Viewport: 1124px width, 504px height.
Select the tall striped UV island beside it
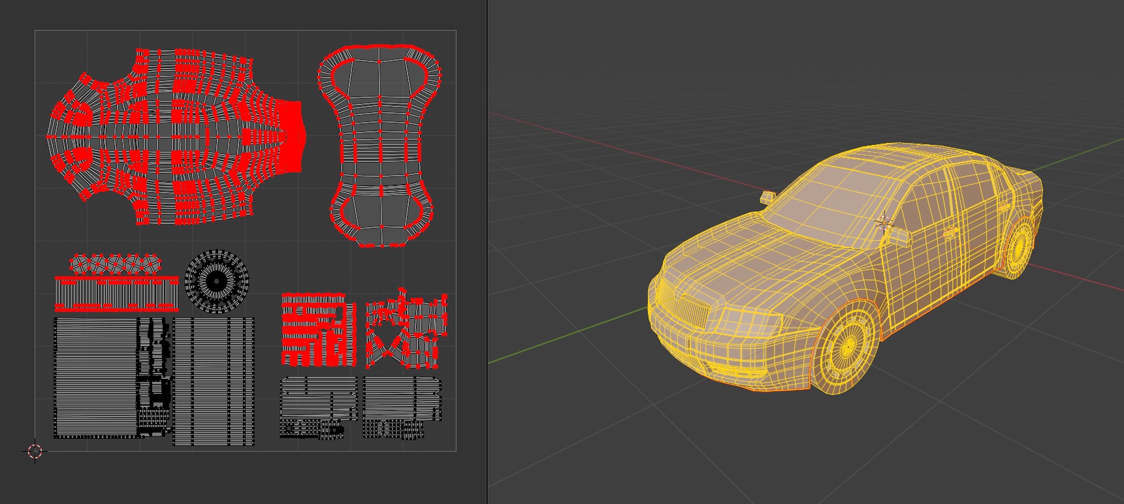pyautogui.click(x=214, y=381)
